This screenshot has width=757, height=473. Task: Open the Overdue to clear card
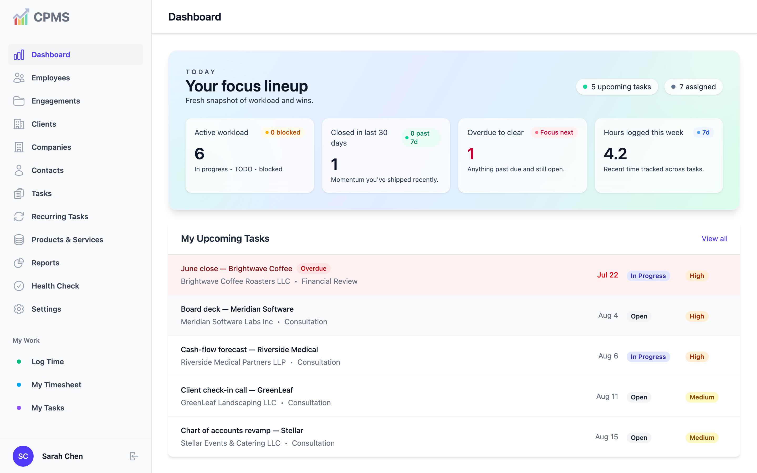pos(522,156)
